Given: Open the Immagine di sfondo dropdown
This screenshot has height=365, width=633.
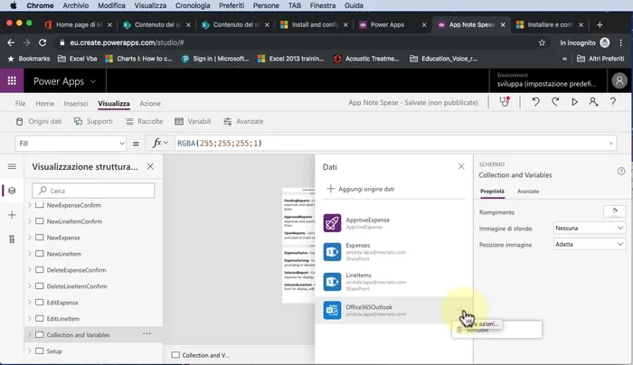Looking at the screenshot, I should tap(590, 228).
